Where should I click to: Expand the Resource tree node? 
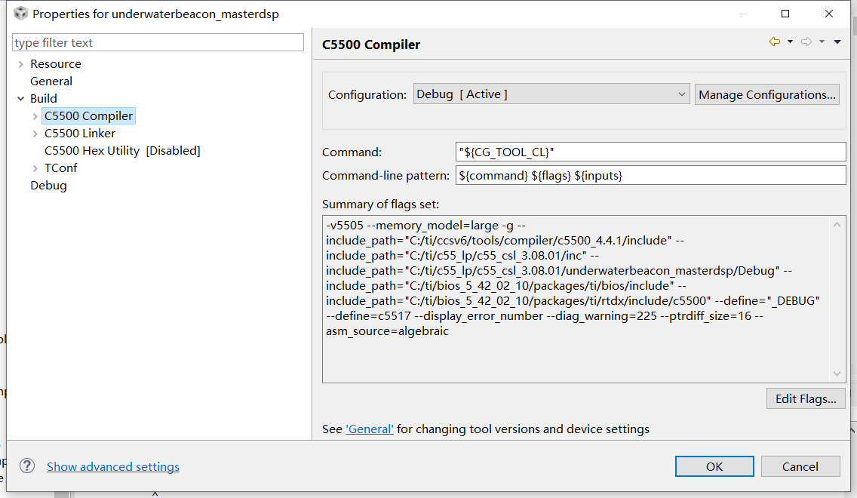20,64
